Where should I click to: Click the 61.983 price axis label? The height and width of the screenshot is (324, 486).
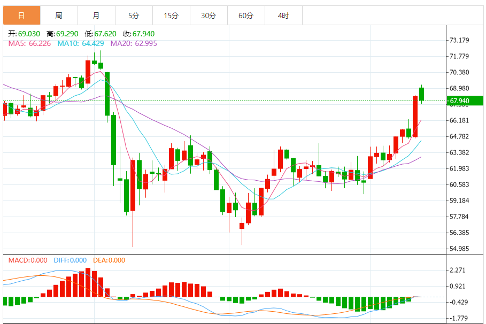(459, 168)
